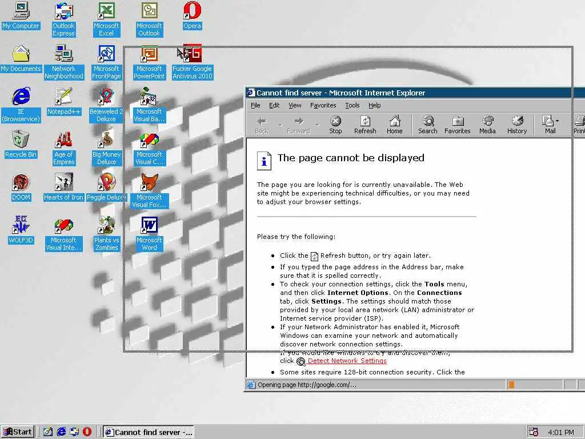585x439 pixels.
Task: Click the 4:01 PM taskbar clock
Action: click(561, 433)
